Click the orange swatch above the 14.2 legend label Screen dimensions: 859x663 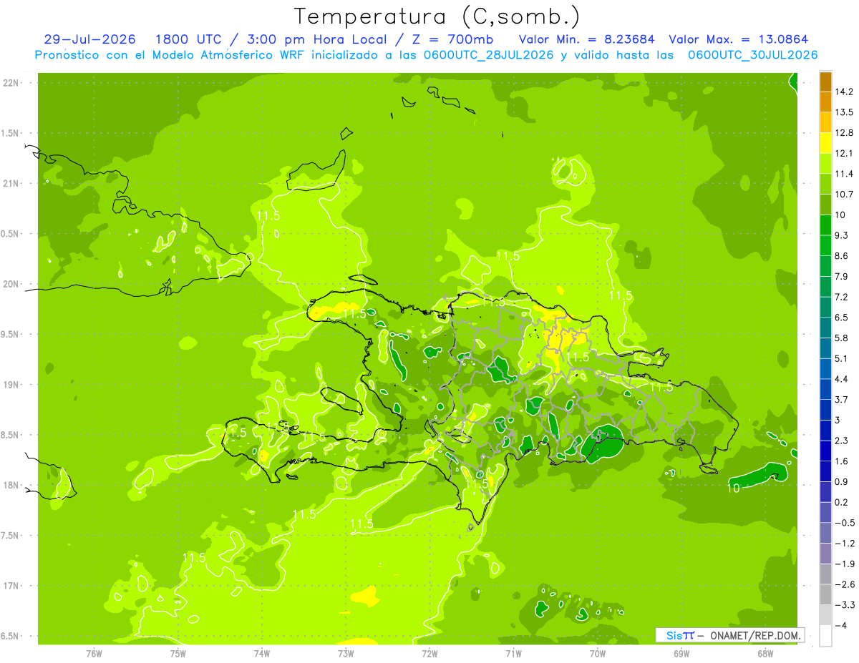point(825,82)
